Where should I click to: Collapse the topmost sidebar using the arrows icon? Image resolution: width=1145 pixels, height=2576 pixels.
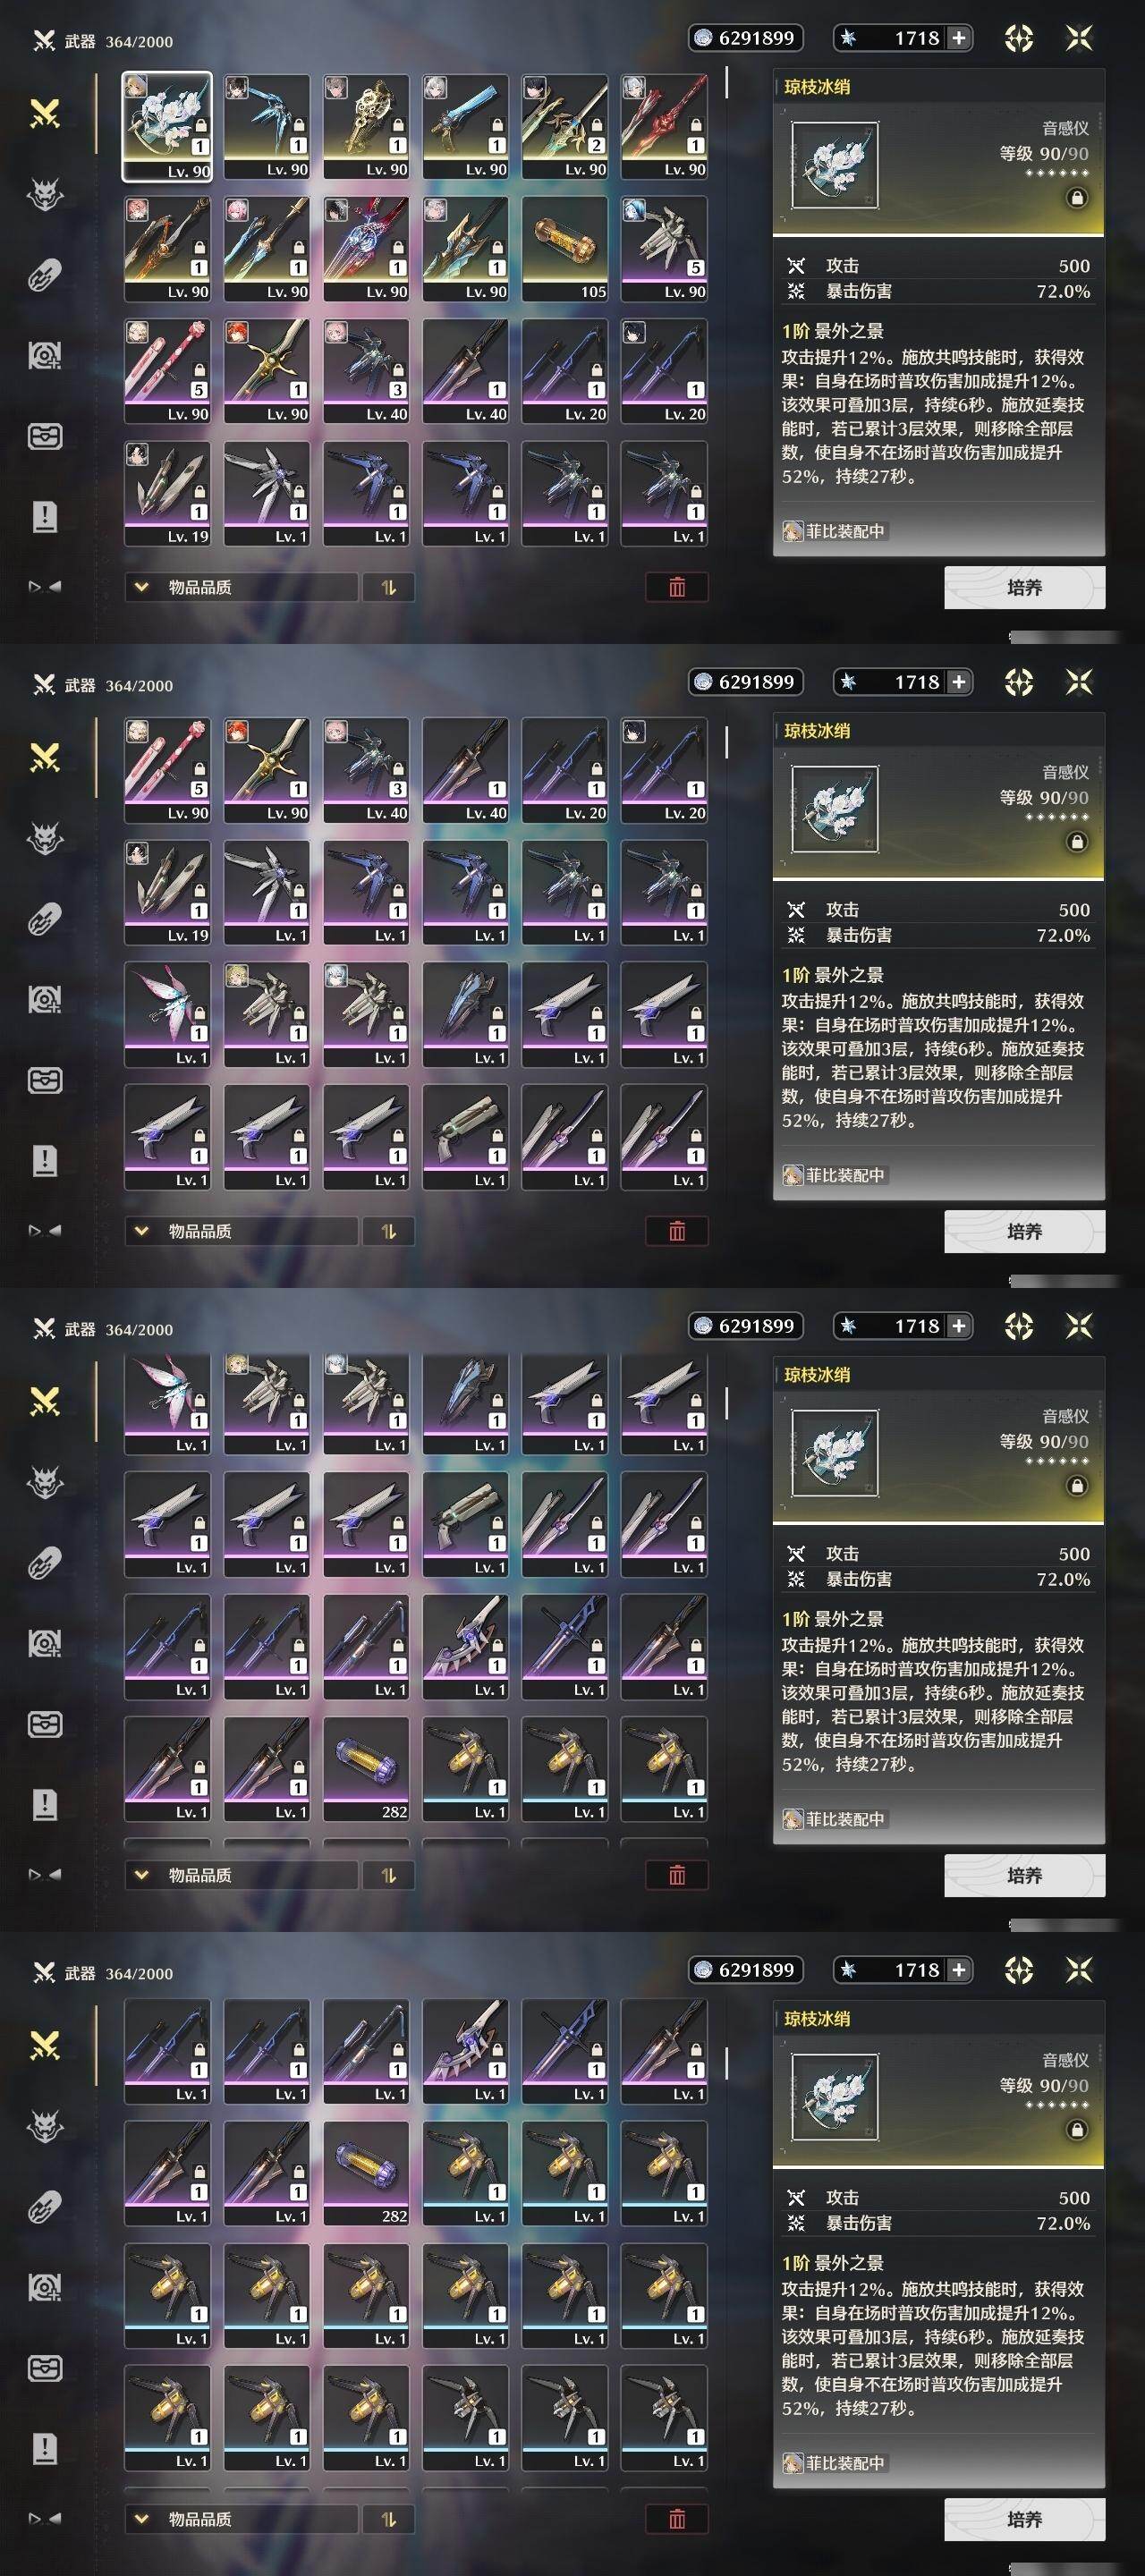click(x=44, y=587)
